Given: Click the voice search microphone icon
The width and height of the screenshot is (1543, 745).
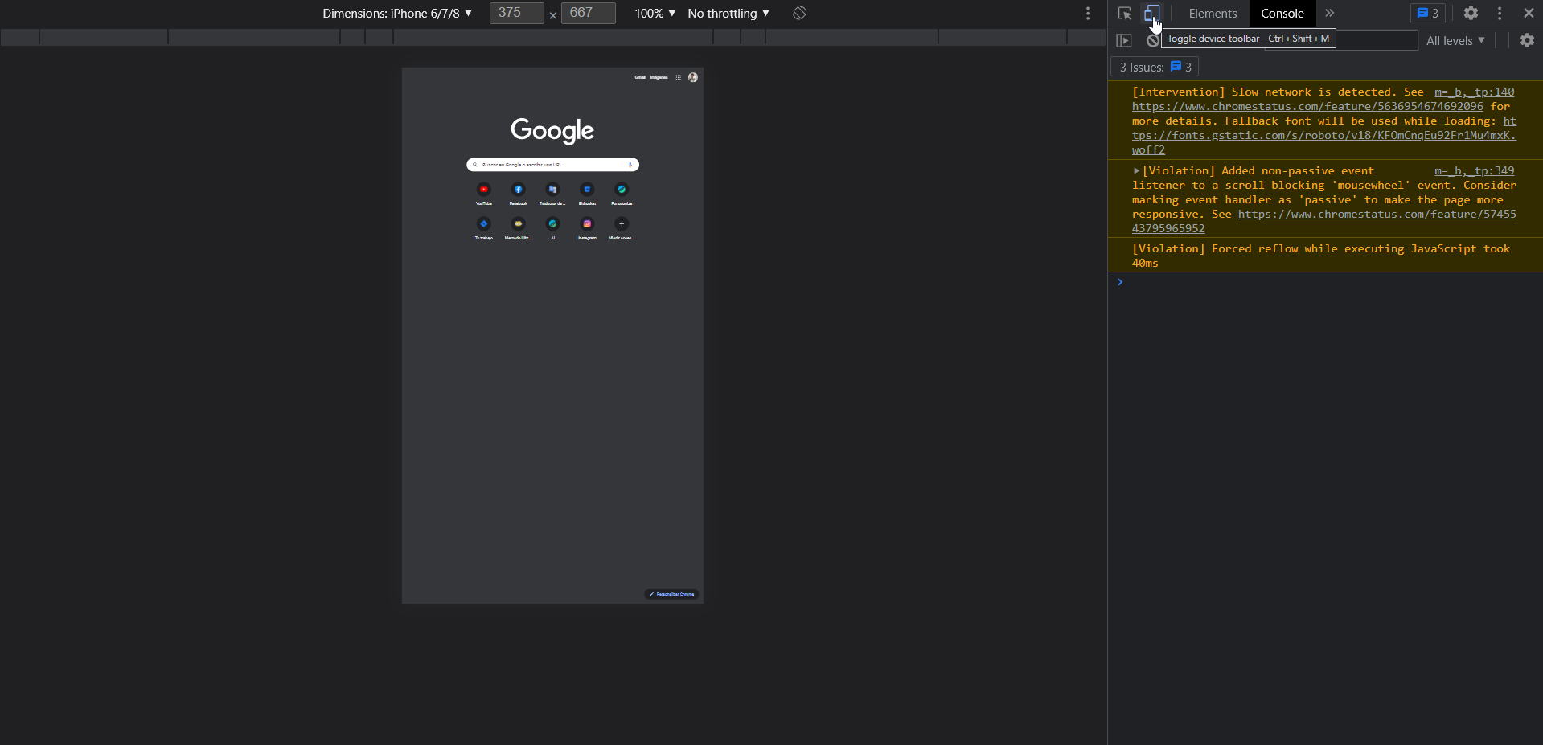Looking at the screenshot, I should pyautogui.click(x=630, y=164).
